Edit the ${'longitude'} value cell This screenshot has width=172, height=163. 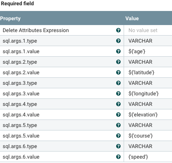pyautogui.click(x=148, y=94)
